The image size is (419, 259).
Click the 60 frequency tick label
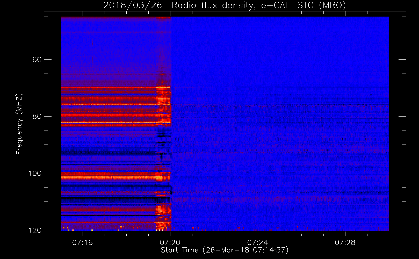pos(37,60)
